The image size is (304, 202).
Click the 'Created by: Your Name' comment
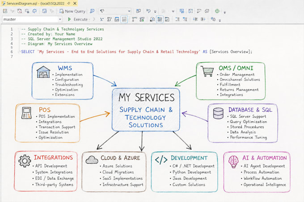click(51, 34)
